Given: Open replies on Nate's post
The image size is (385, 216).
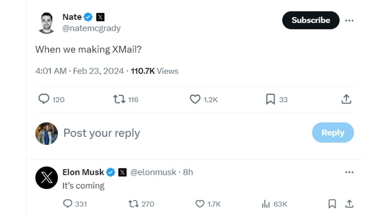Looking at the screenshot, I should tap(44, 100).
